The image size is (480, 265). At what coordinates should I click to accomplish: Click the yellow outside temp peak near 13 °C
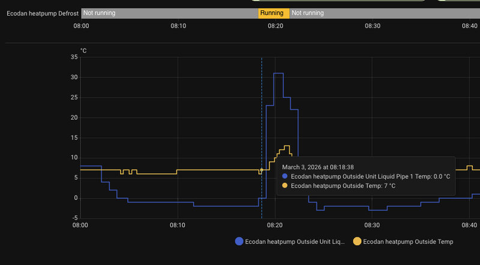(x=287, y=146)
